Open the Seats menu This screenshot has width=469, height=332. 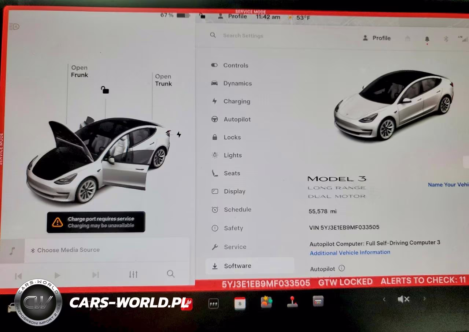click(x=226, y=173)
